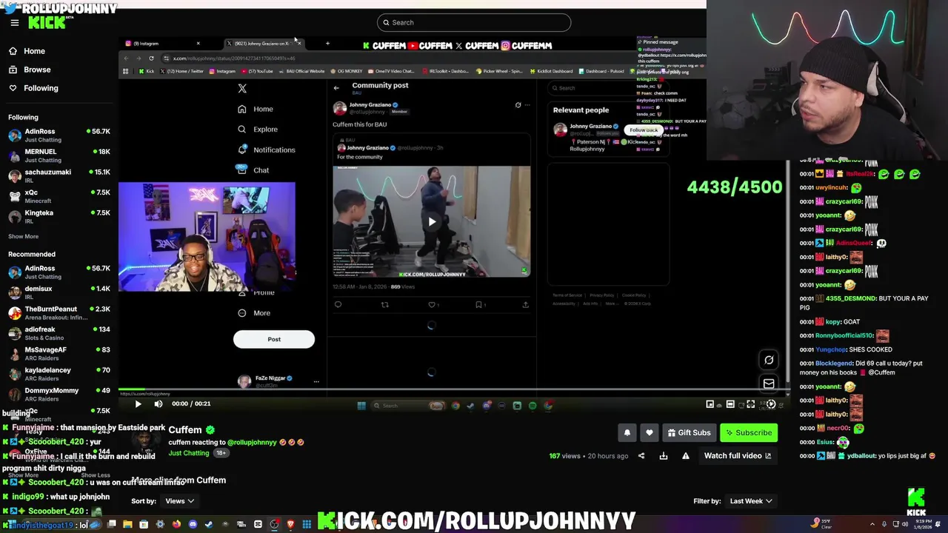The width and height of the screenshot is (948, 533).
Task: Open DommyxMommy recommended channel
Action: [x=59, y=395]
